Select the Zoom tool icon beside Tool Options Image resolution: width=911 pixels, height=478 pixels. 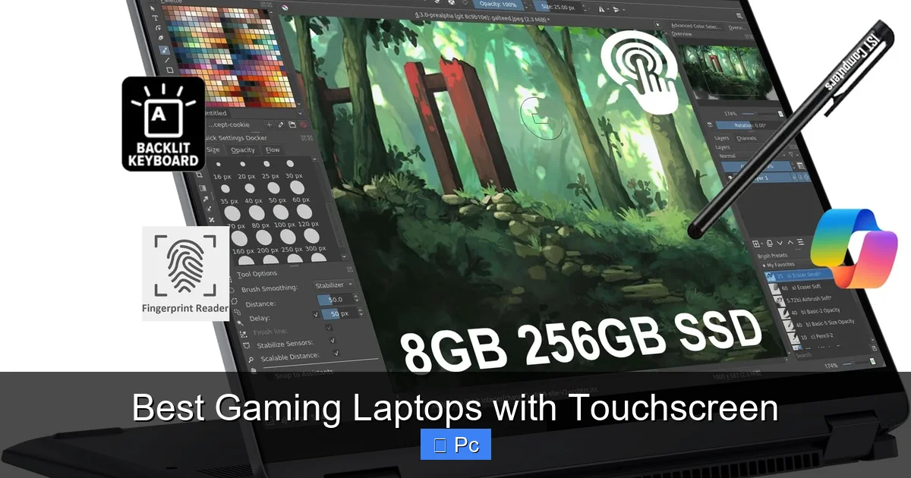click(350, 269)
